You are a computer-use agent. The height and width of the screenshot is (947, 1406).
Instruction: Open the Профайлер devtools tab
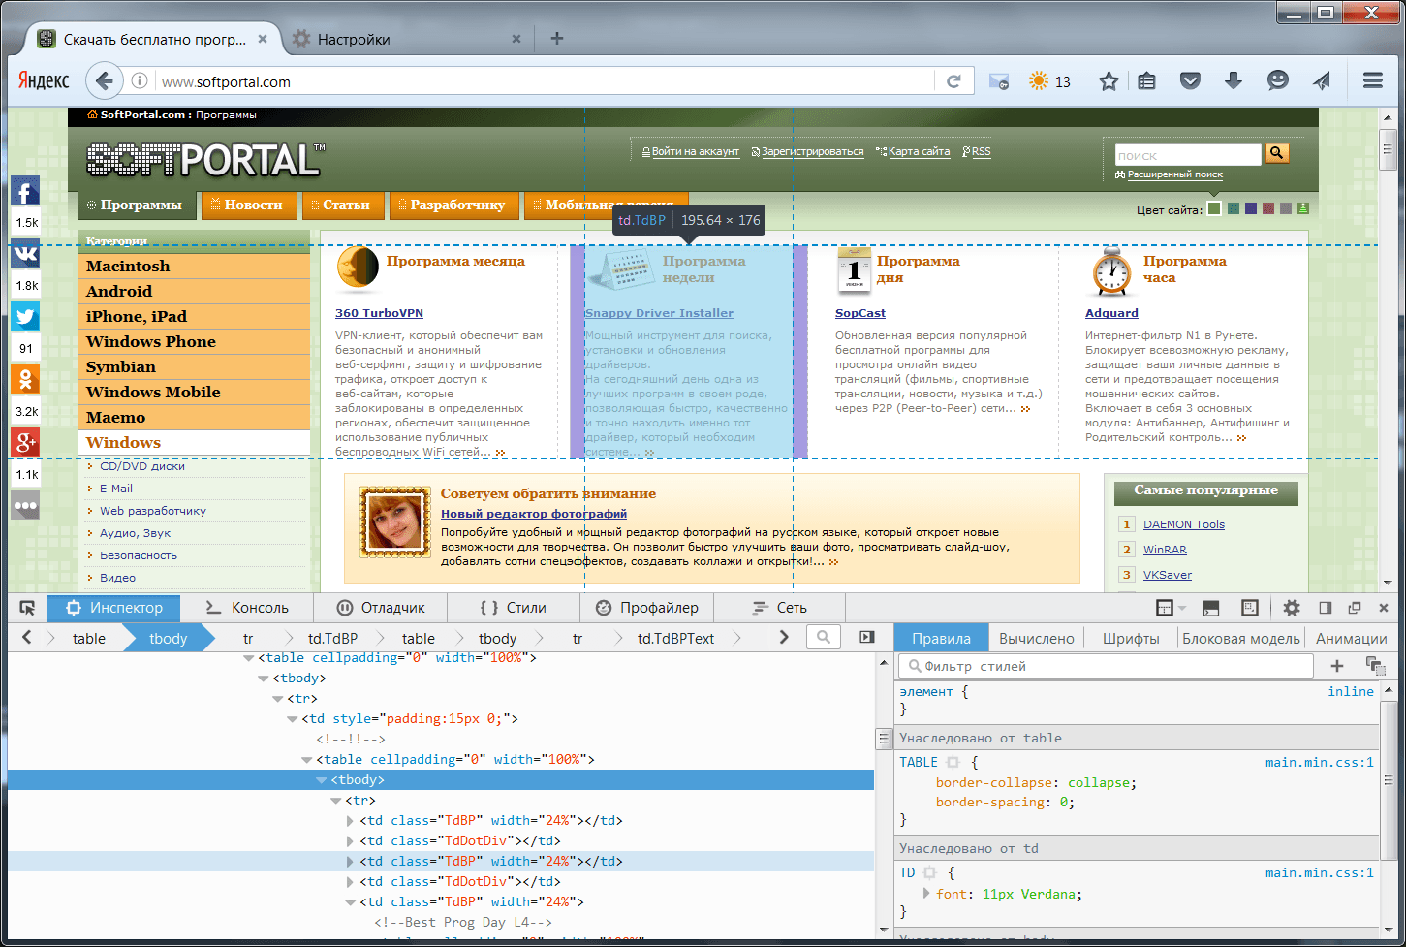coord(647,608)
